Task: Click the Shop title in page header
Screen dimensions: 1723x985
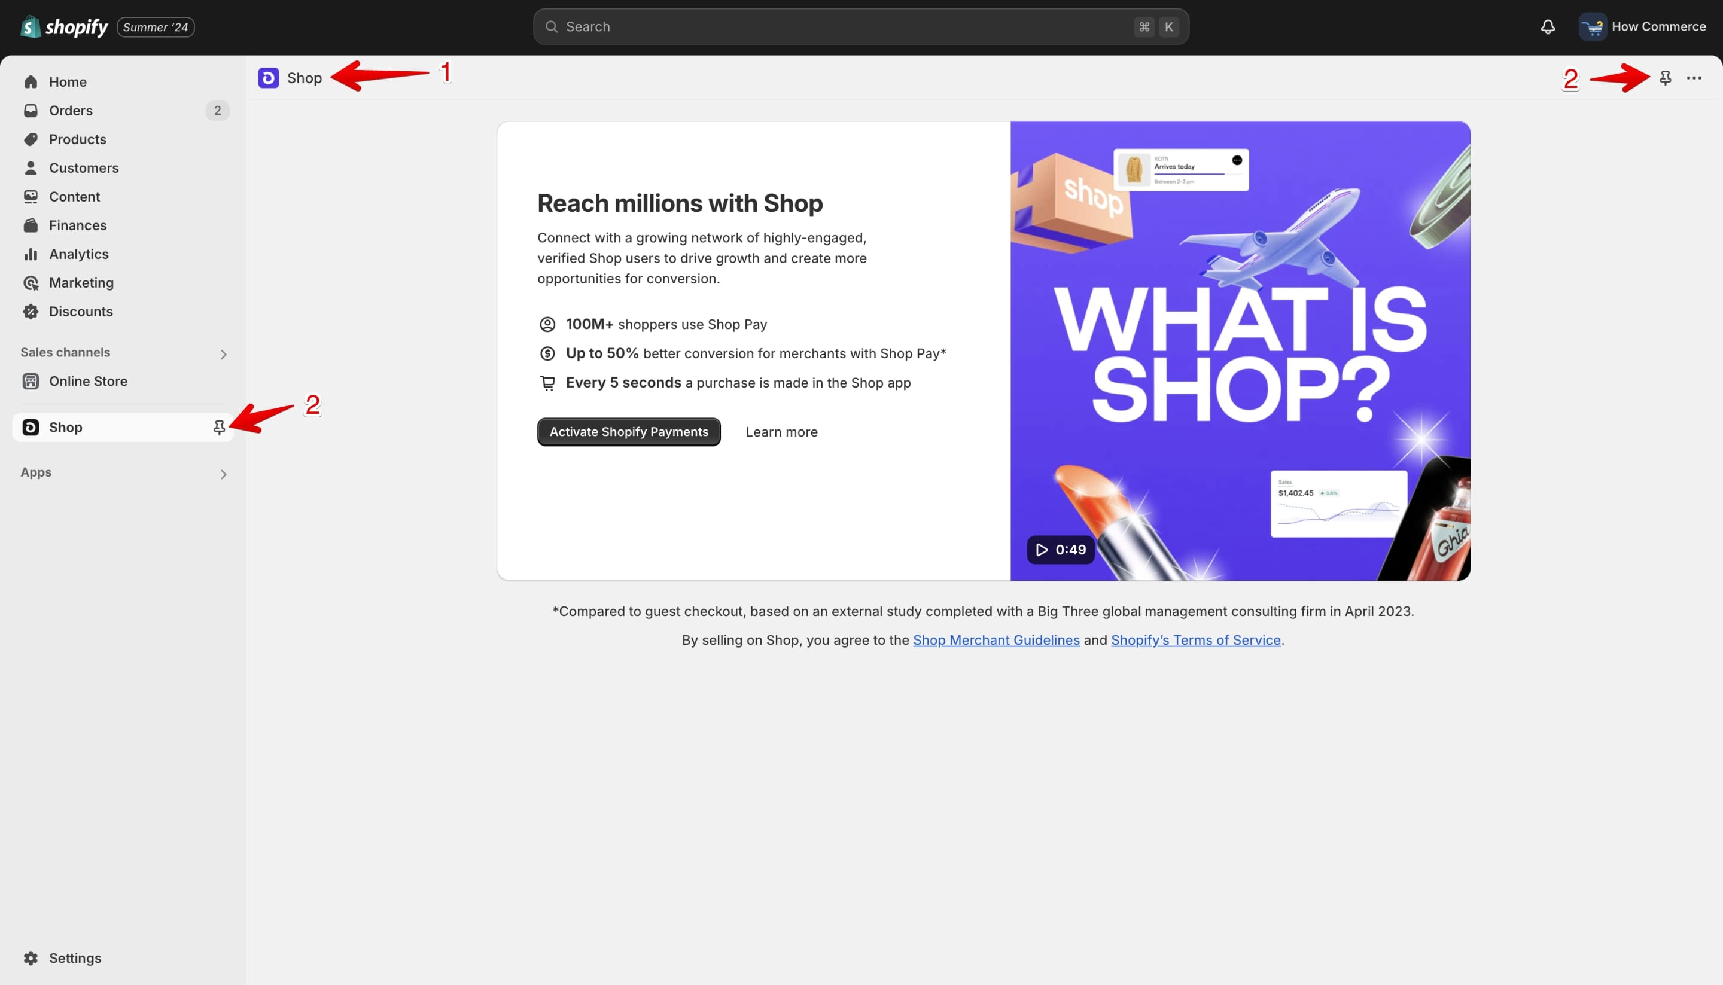Action: tap(305, 78)
